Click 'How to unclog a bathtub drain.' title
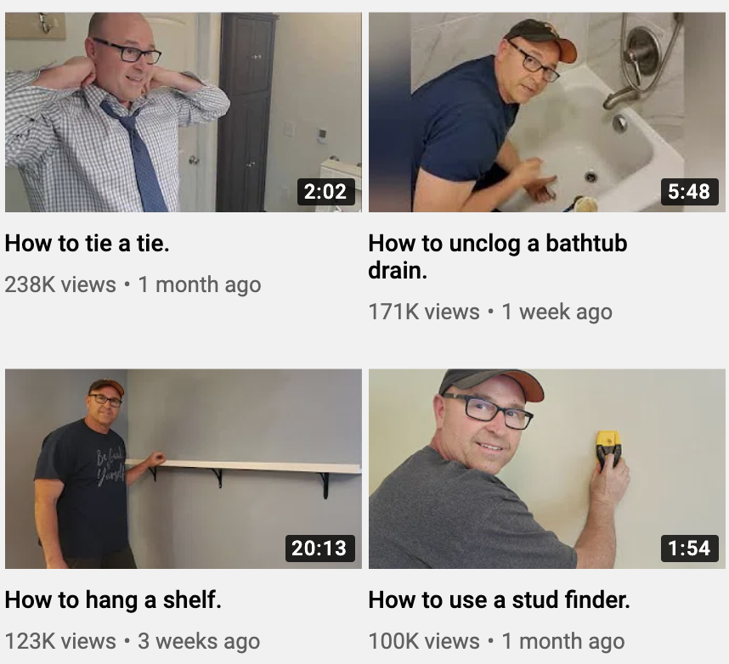Screen dimensions: 729x664 click(497, 256)
